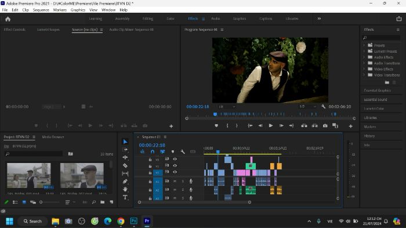Click the timeline playhead marker
406x228 pixels.
tap(218, 151)
